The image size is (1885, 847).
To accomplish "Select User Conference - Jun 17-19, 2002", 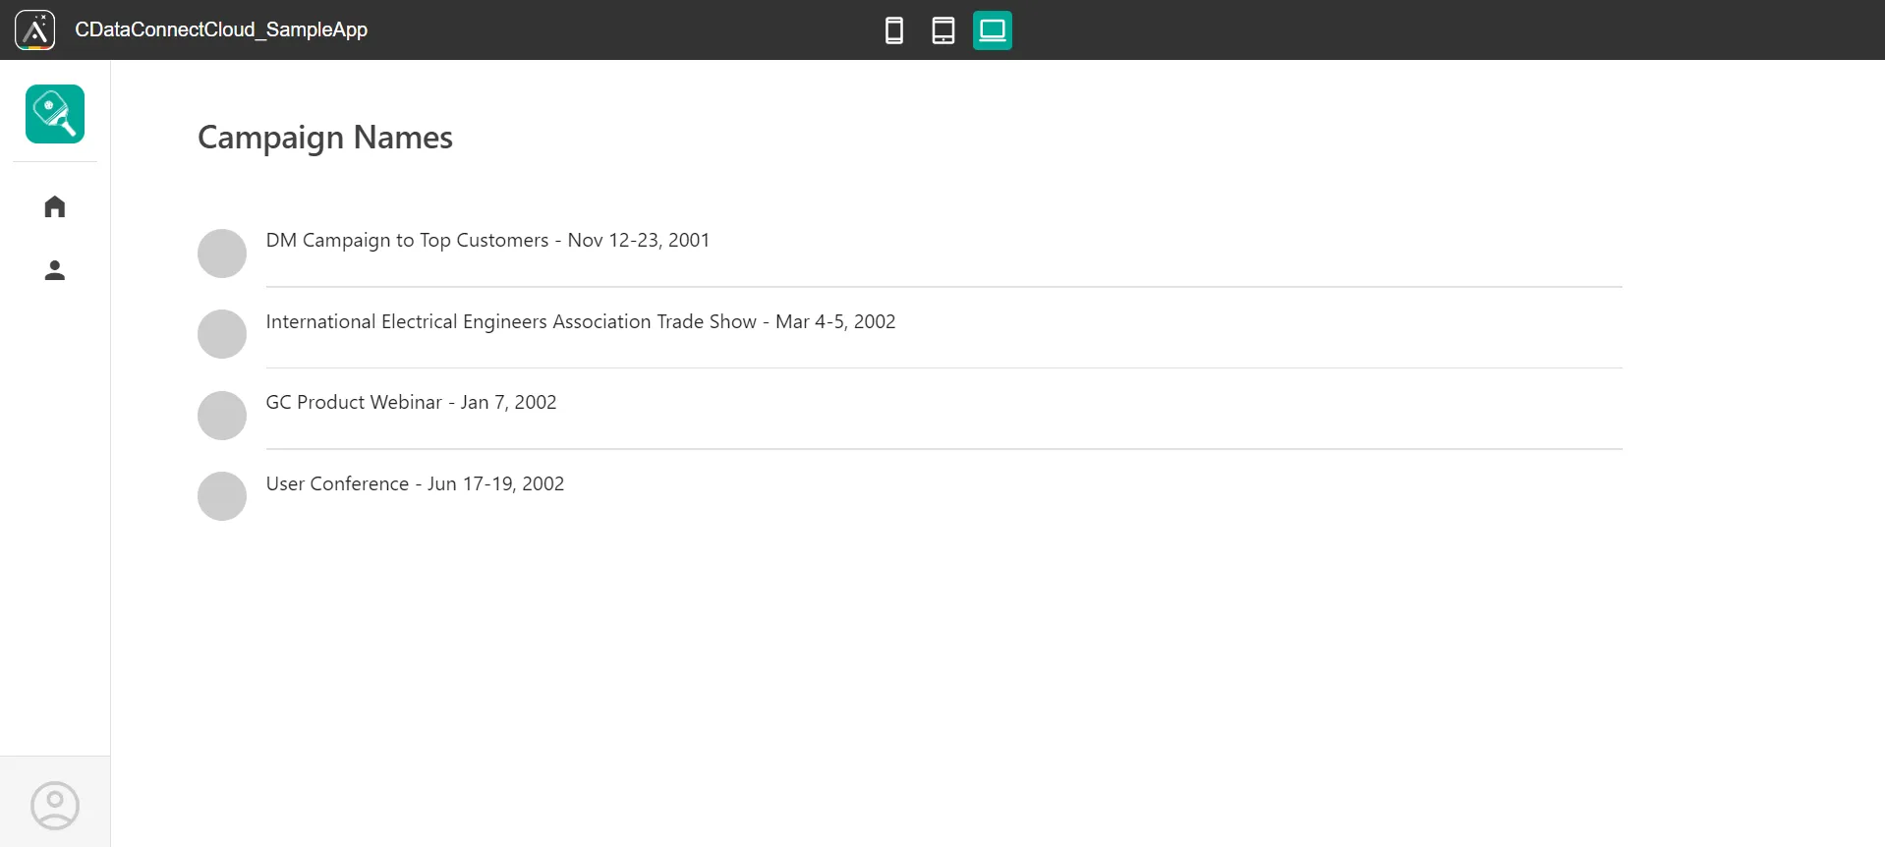I will pos(415,484).
